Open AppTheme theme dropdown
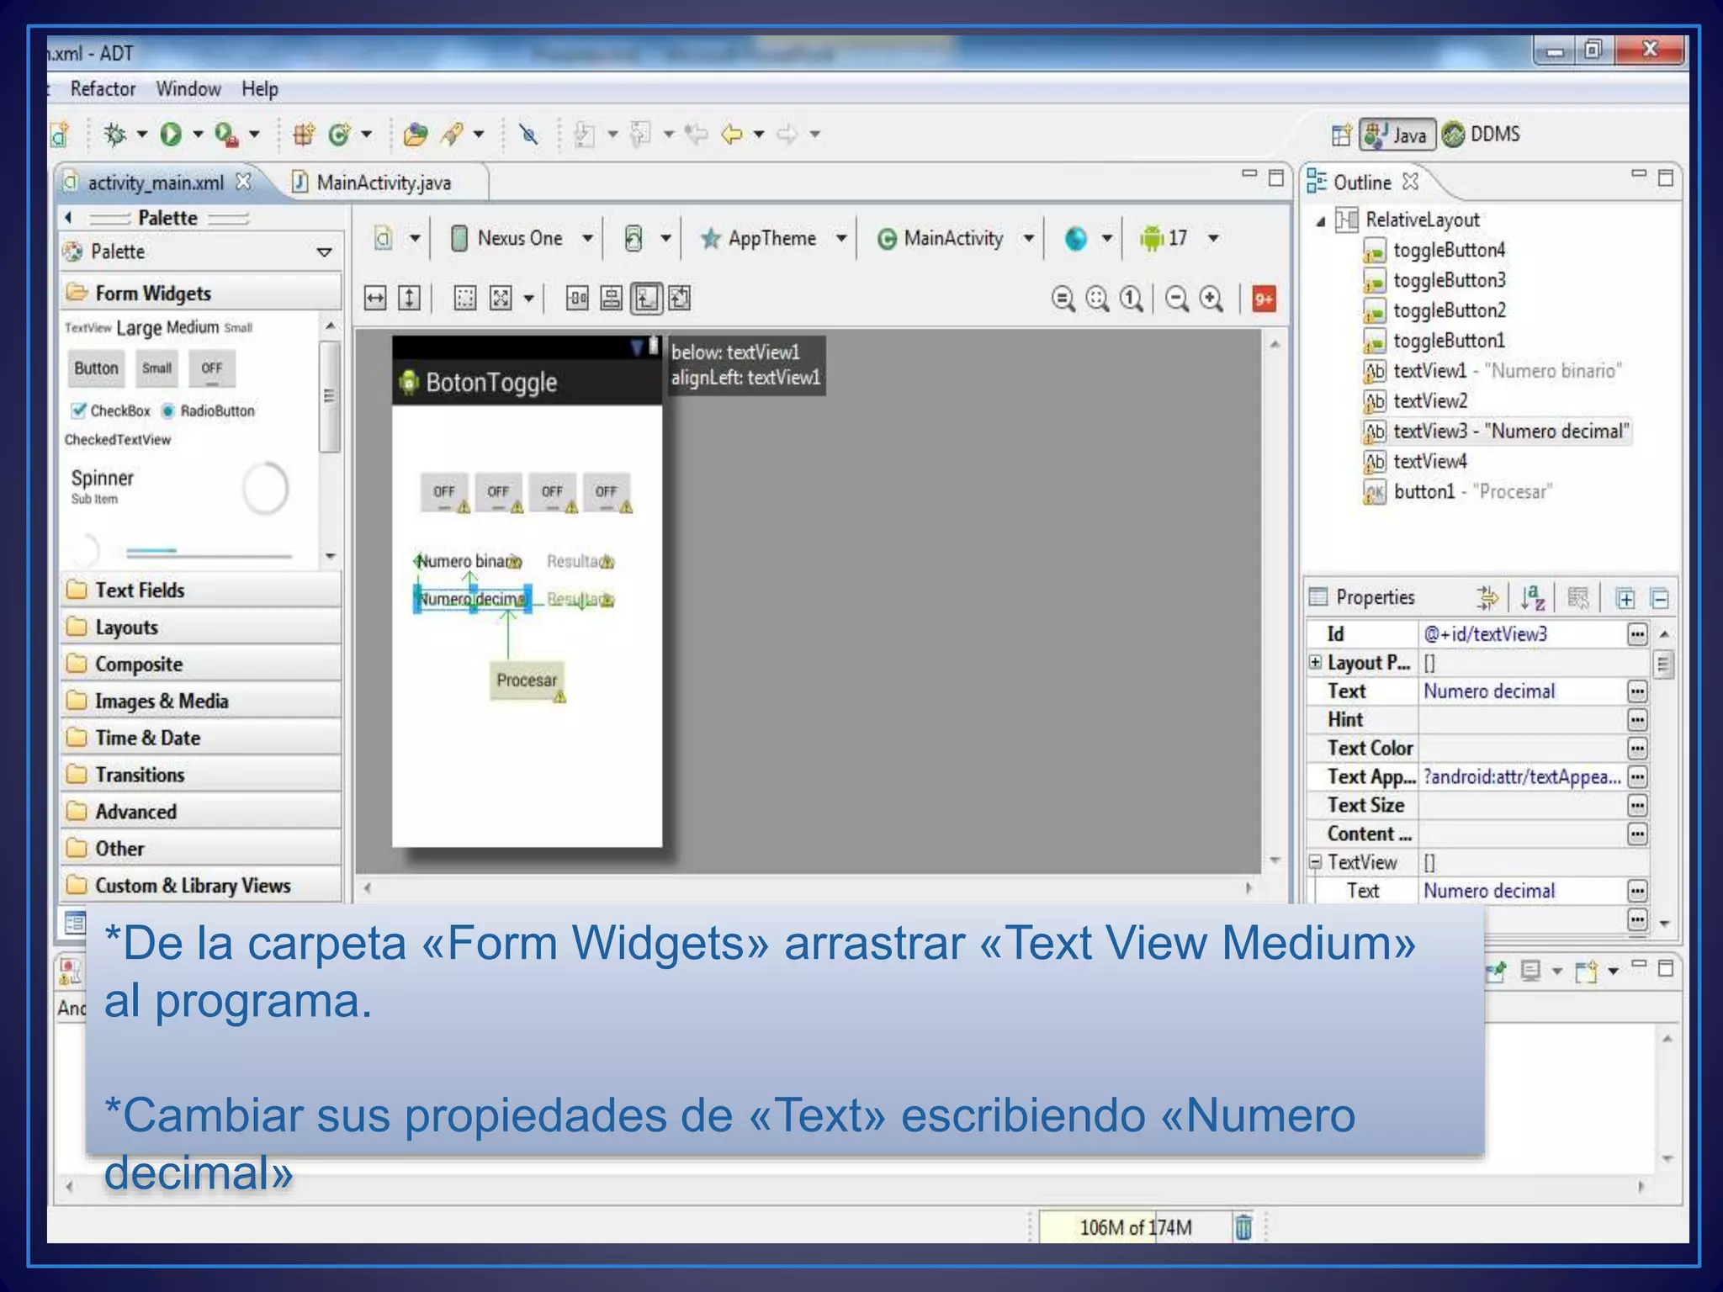1723x1292 pixels. tap(773, 239)
